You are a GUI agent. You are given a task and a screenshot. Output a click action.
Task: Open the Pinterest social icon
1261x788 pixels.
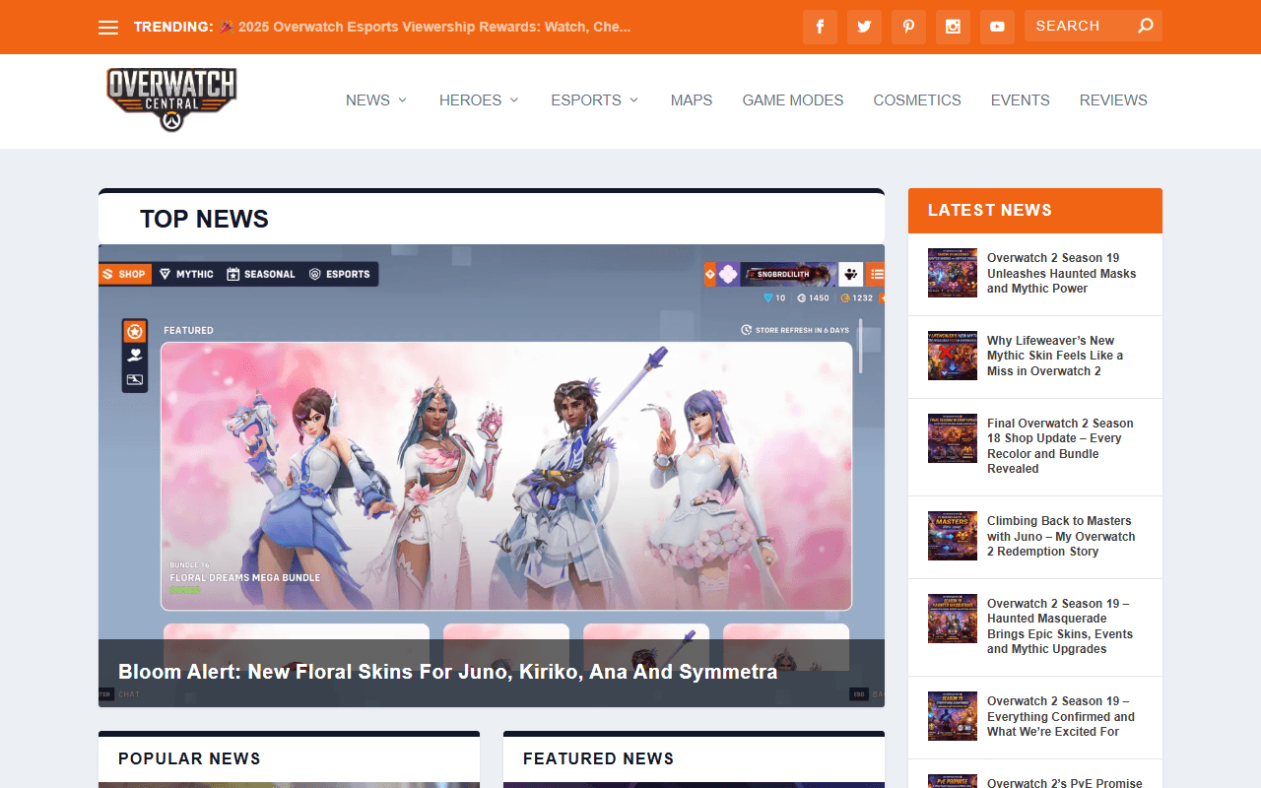[908, 27]
